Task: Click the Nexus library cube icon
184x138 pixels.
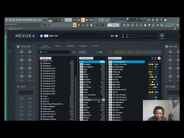Action: pyautogui.click(x=41, y=36)
